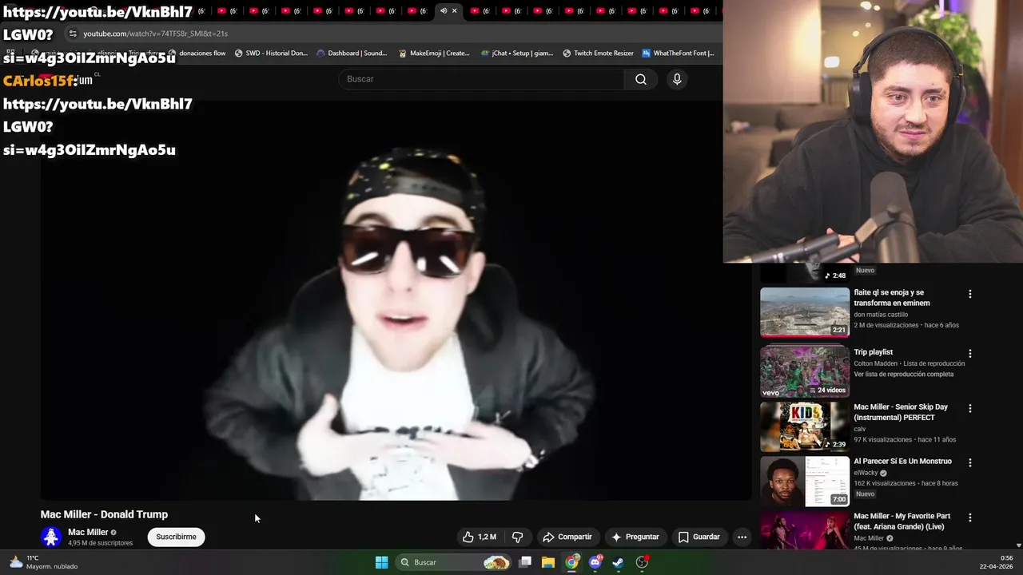Open the Windows Start menu
The width and height of the screenshot is (1023, 575).
[x=381, y=562]
